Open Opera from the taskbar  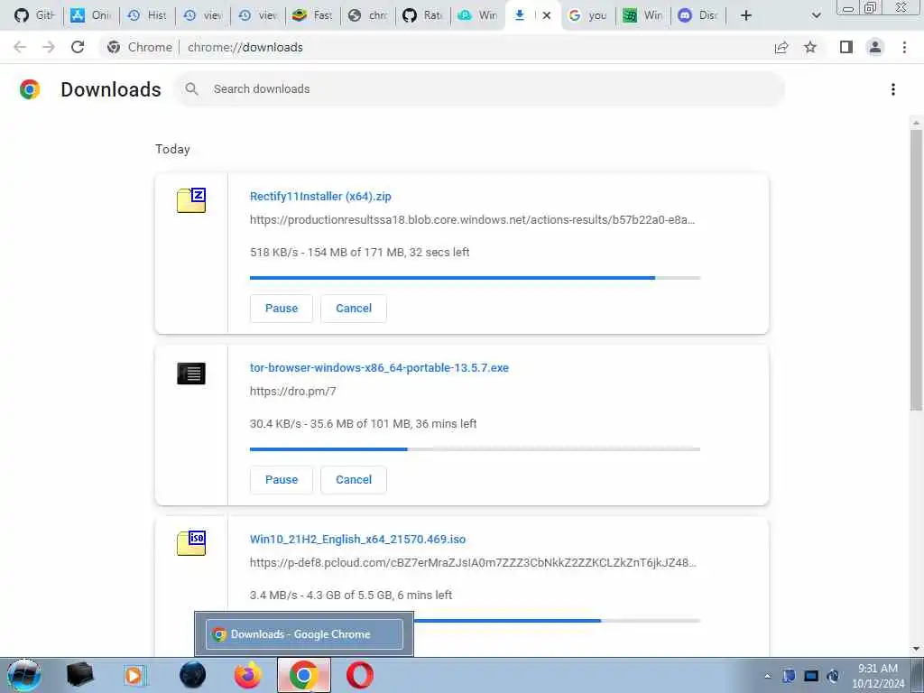[x=359, y=675]
